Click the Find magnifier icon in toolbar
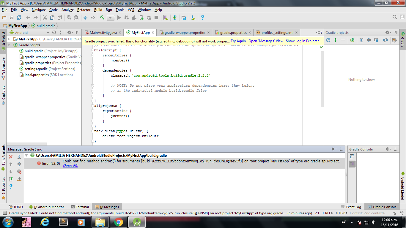 pyautogui.click(x=69, y=18)
